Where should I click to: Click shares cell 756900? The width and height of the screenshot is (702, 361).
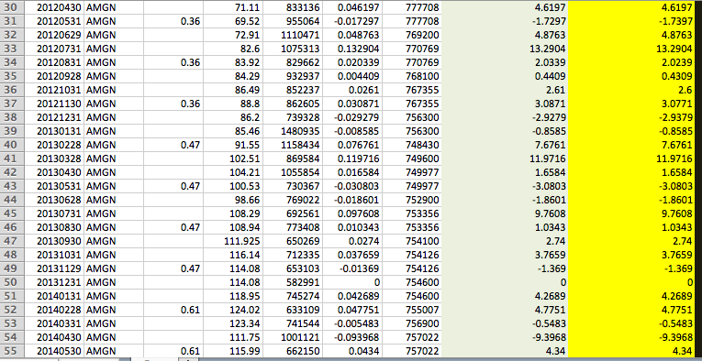coord(412,323)
